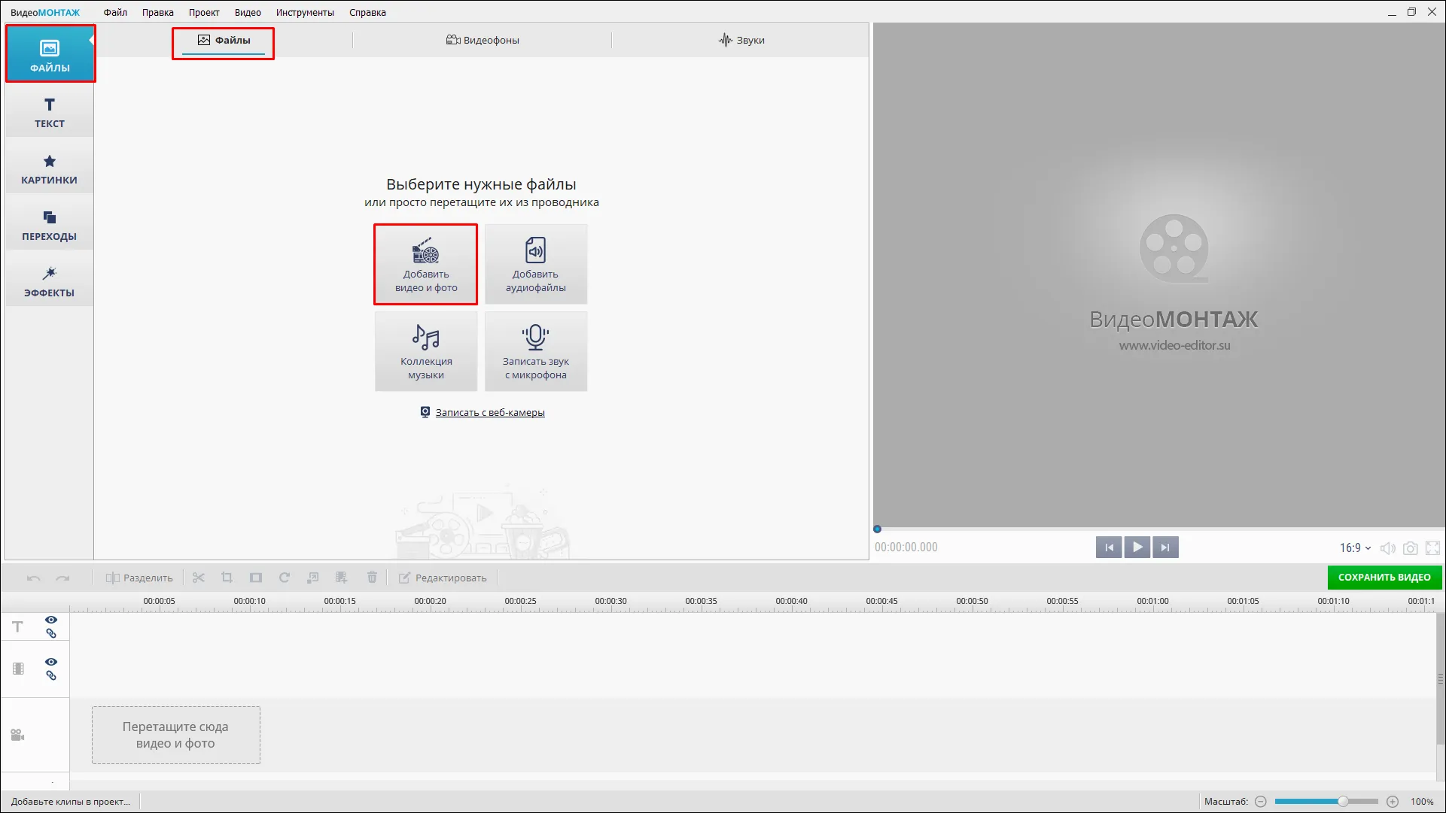This screenshot has width=1446, height=813.
Task: Click the Добавьте клипы в проект status text
Action: pos(71,802)
